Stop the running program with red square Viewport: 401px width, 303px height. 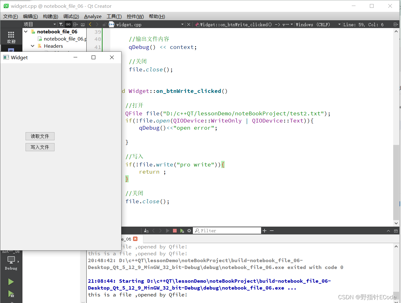click(175, 231)
